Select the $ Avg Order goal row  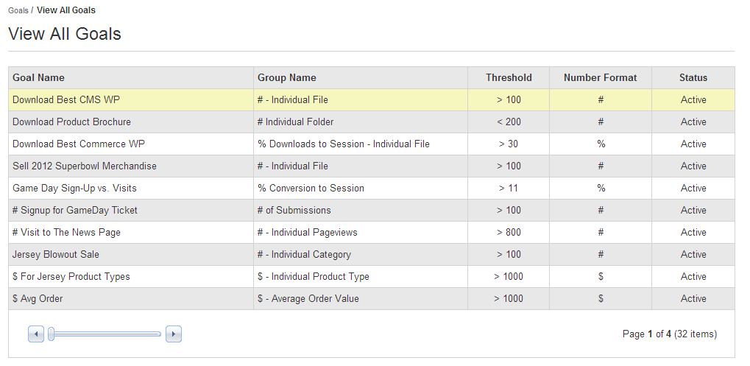point(372,298)
